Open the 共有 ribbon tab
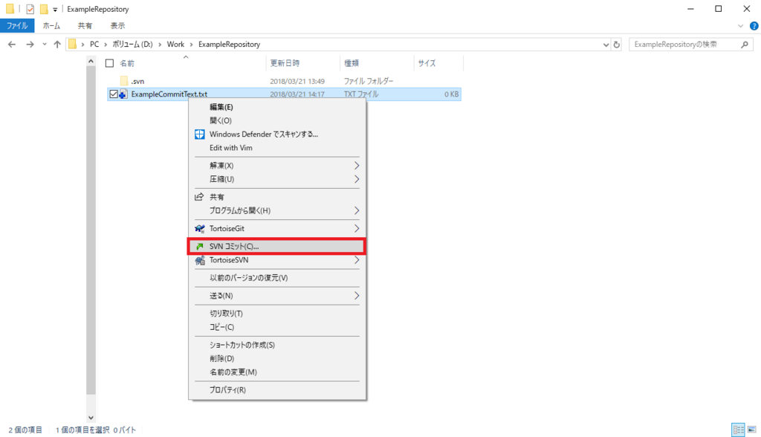This screenshot has width=761, height=437. point(85,26)
